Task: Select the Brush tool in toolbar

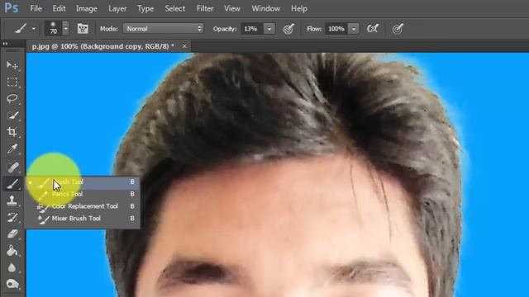Action: coord(12,184)
